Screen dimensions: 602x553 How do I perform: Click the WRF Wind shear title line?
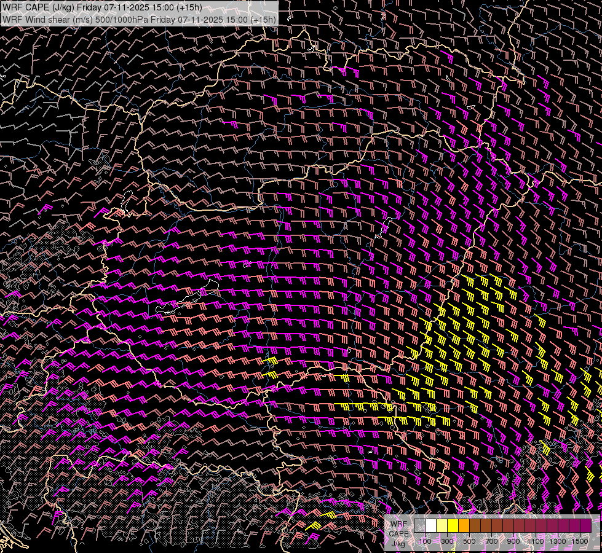click(x=139, y=19)
